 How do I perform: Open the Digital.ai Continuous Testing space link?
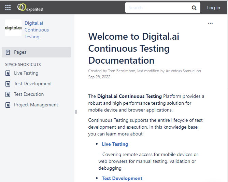click(37, 30)
